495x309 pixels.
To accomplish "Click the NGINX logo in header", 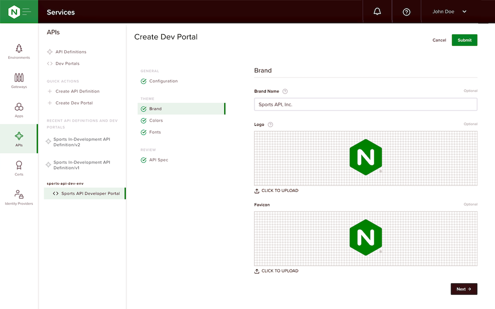I will (x=14, y=12).
